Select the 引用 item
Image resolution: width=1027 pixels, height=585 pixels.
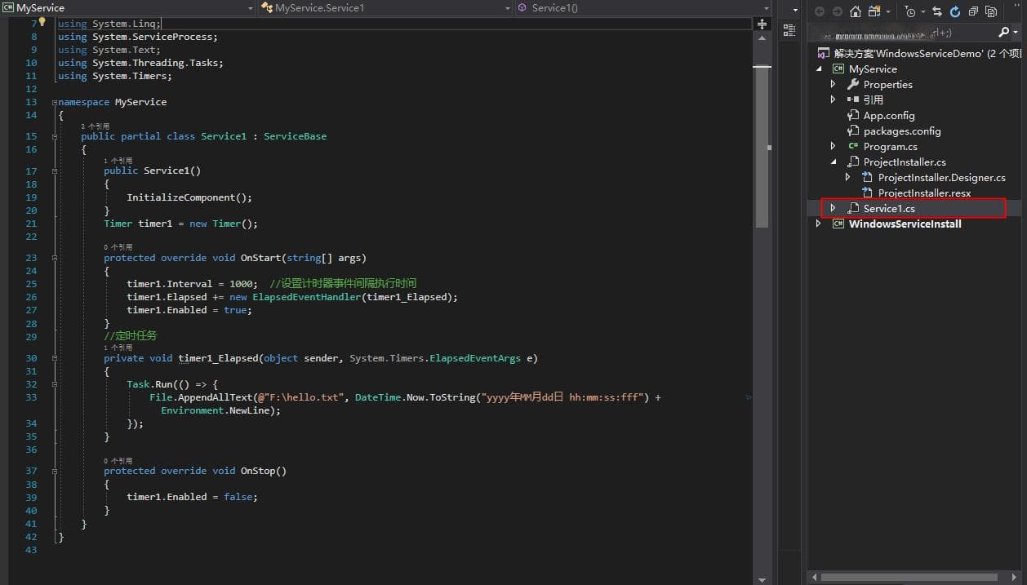tap(873, 100)
